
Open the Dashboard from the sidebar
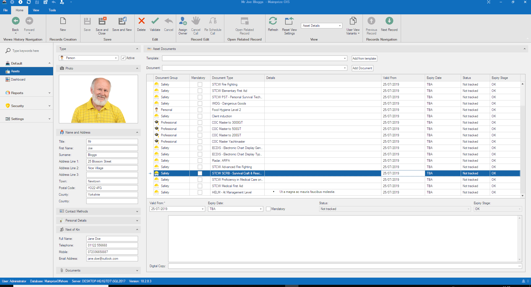click(19, 79)
